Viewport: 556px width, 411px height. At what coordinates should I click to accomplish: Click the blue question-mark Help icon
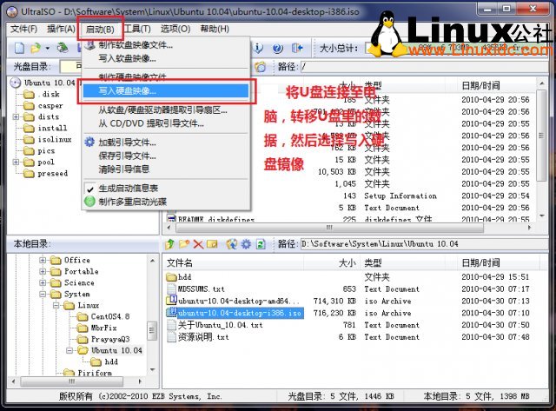278,49
